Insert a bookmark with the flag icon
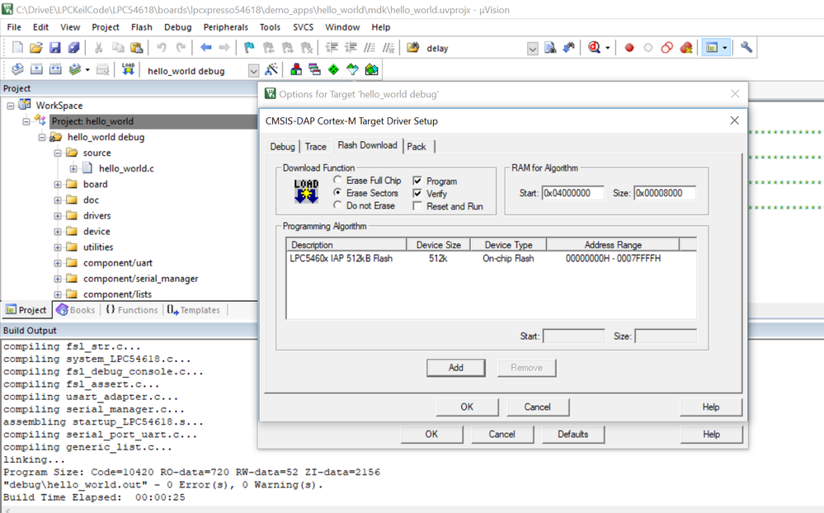Screen dimensions: 824x513 (x=249, y=48)
